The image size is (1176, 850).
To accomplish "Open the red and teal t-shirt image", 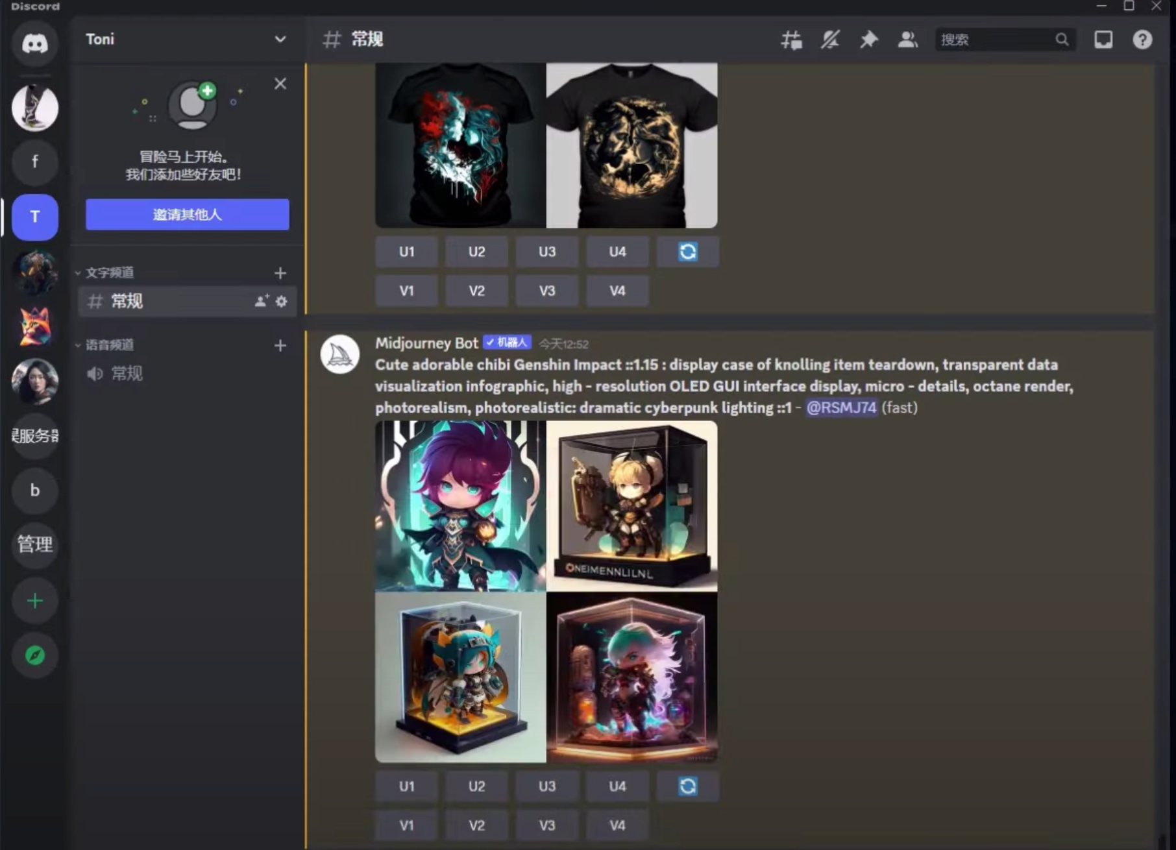I will tap(460, 145).
